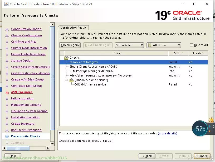Click the Oracle installer Java window icon
The image size is (215, 162).
(6, 4)
